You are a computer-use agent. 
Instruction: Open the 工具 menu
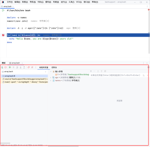(x=72, y=2)
